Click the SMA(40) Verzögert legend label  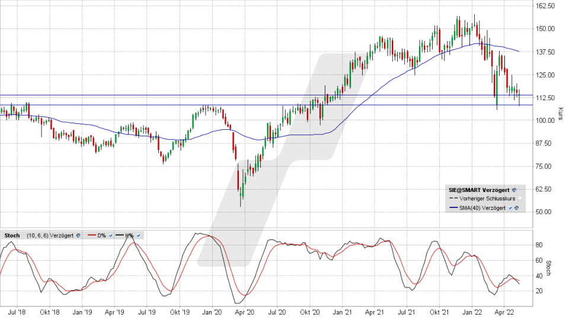click(x=482, y=208)
